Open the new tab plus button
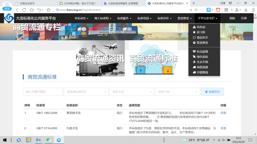Screen dimensions: 257x144 (x=193, y=3)
